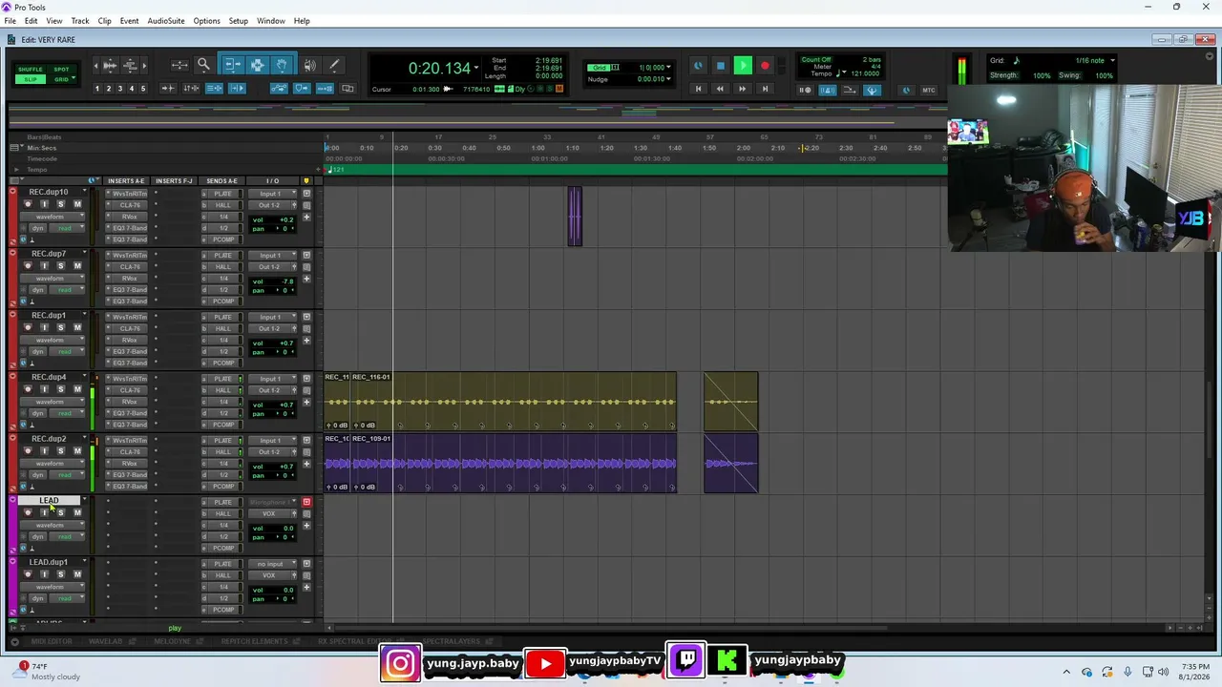Viewport: 1222px width, 687px height.
Task: Select the Pencil tool
Action: click(334, 65)
